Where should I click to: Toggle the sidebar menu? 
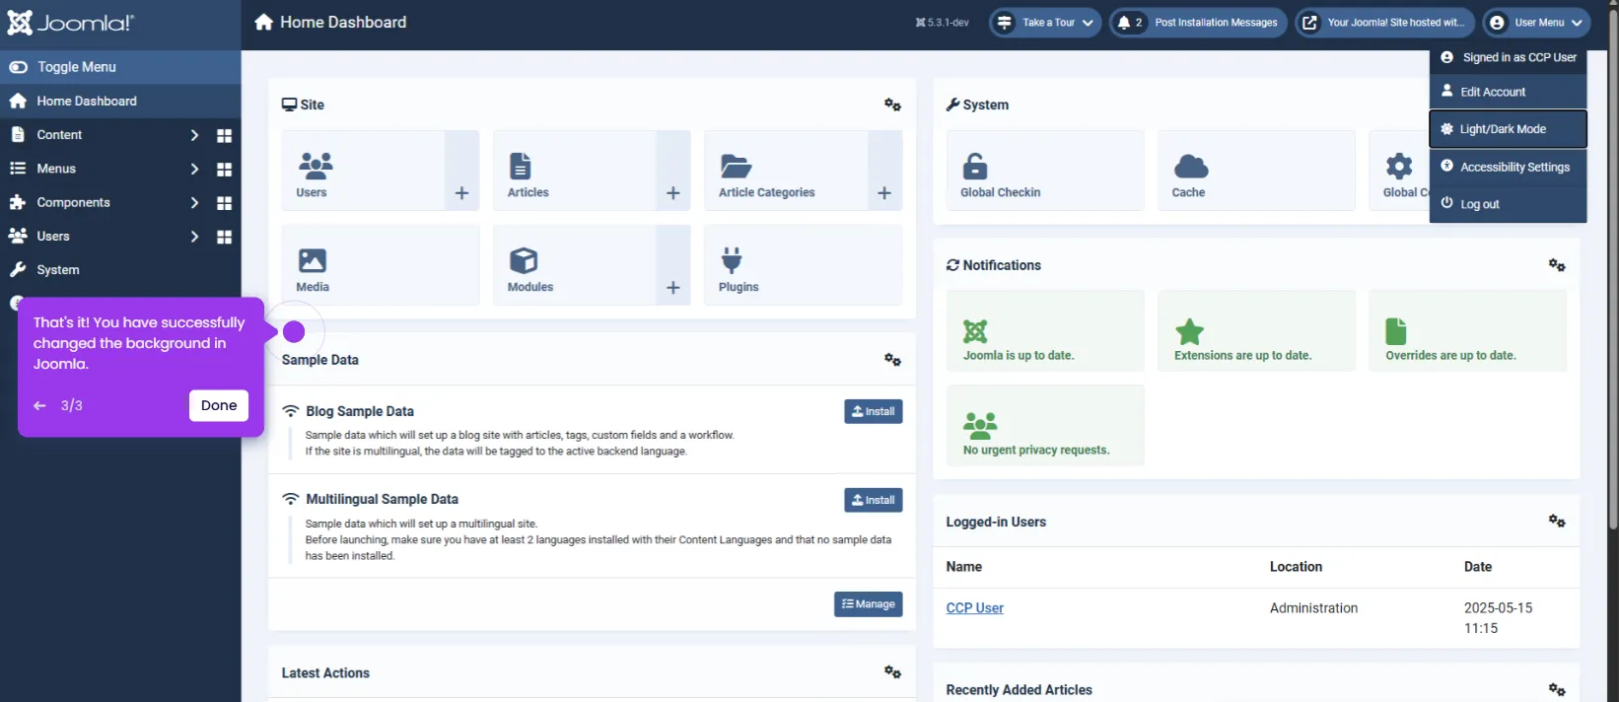(x=120, y=67)
